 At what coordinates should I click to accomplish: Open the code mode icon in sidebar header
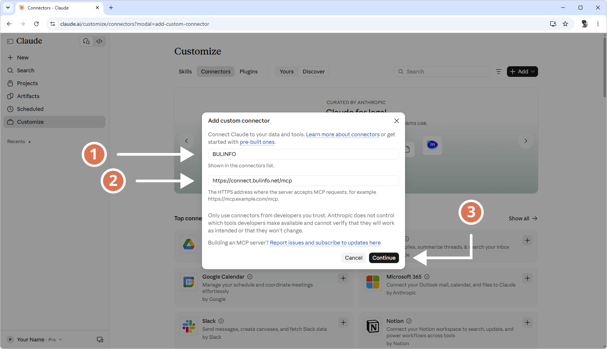pos(99,41)
